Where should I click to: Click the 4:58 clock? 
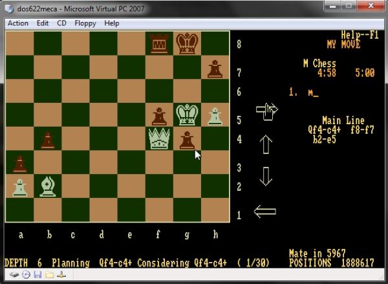(x=327, y=73)
